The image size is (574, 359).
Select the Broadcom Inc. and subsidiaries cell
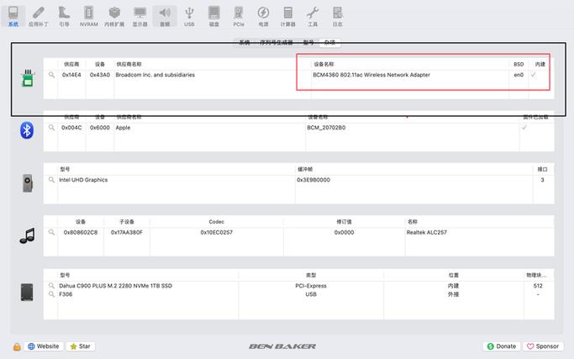click(x=155, y=75)
